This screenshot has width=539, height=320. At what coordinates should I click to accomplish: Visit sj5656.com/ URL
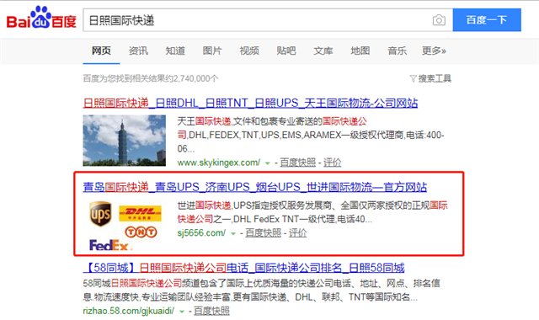tap(201, 232)
